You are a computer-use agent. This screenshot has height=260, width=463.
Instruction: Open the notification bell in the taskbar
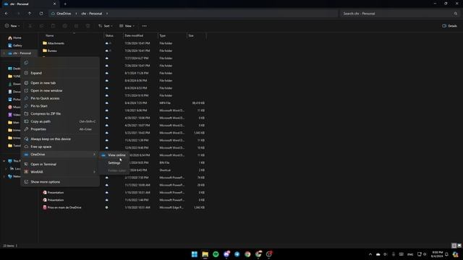(447, 254)
